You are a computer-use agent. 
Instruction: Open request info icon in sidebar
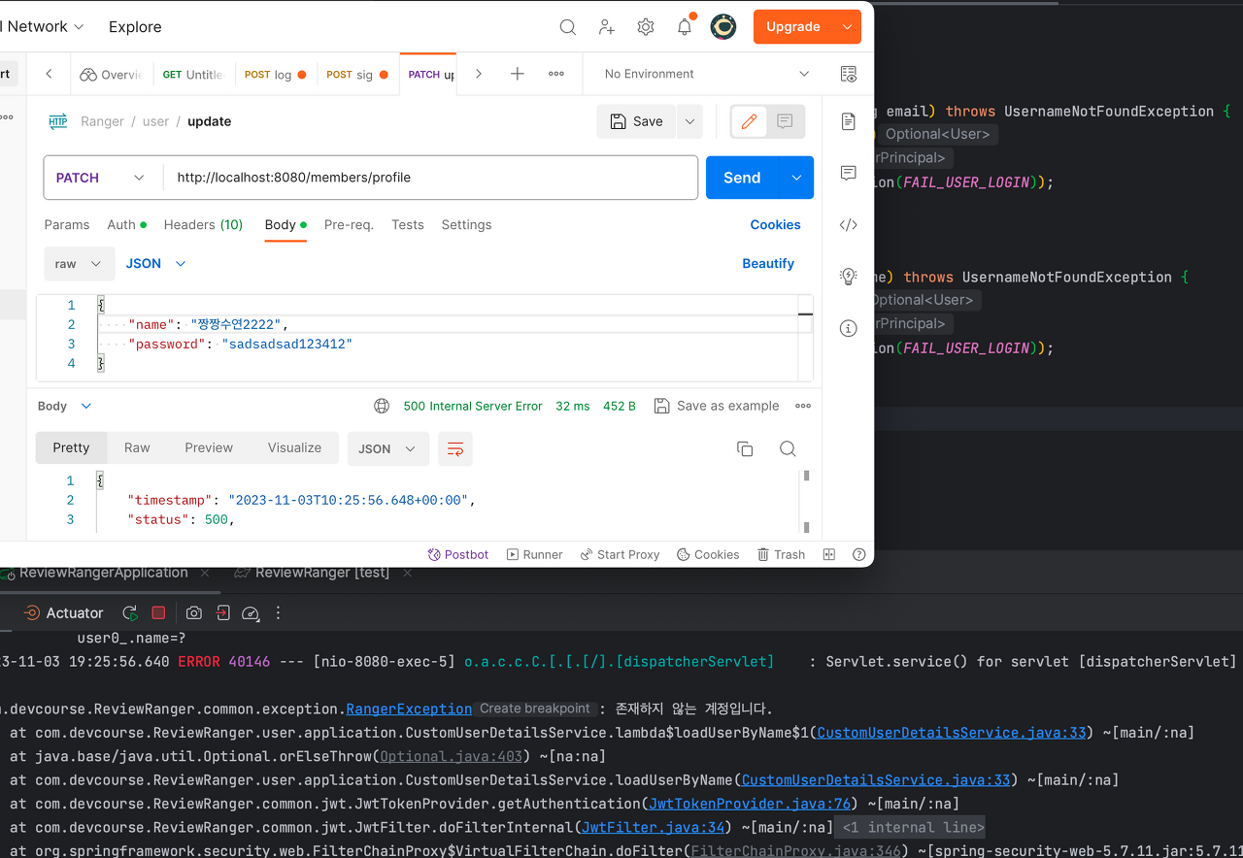tap(849, 328)
